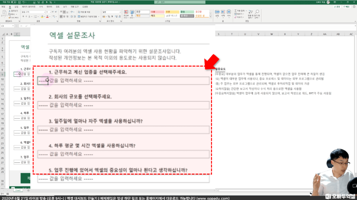Viewport: 357px width, 200px height.
Task: Switch to the 삽입 (Insert) ribbon tab
Action: point(17,7)
